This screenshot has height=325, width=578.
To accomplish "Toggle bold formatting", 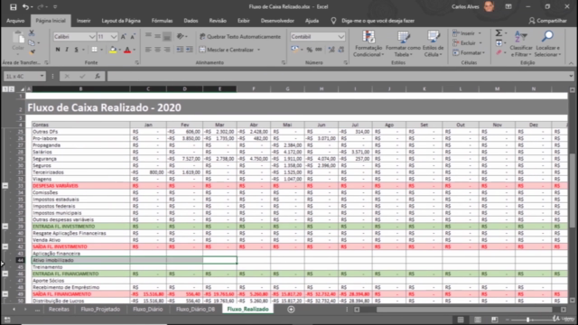I will click(x=58, y=50).
